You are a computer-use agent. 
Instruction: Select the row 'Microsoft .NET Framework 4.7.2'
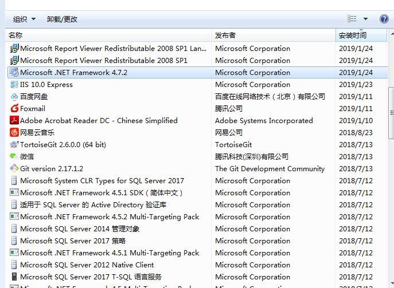[x=198, y=73]
